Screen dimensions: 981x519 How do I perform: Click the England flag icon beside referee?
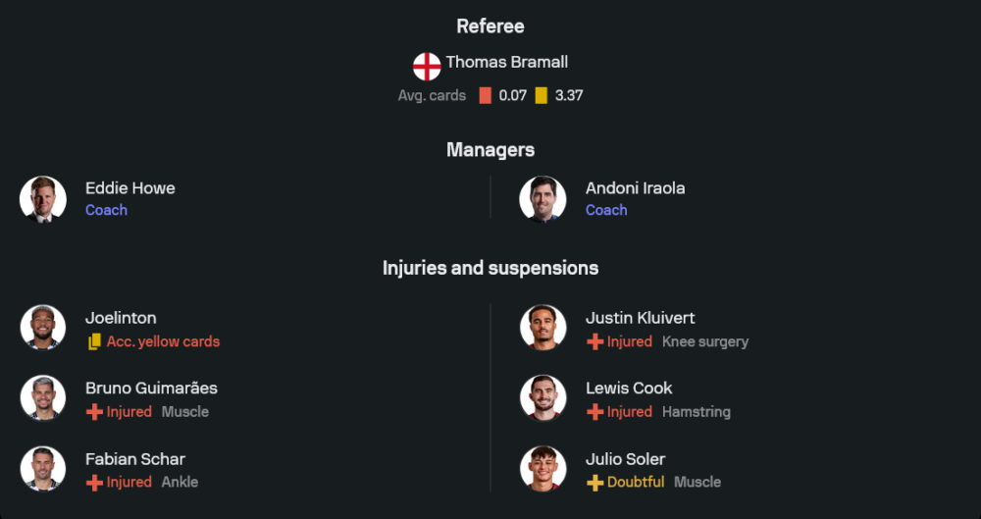(427, 66)
